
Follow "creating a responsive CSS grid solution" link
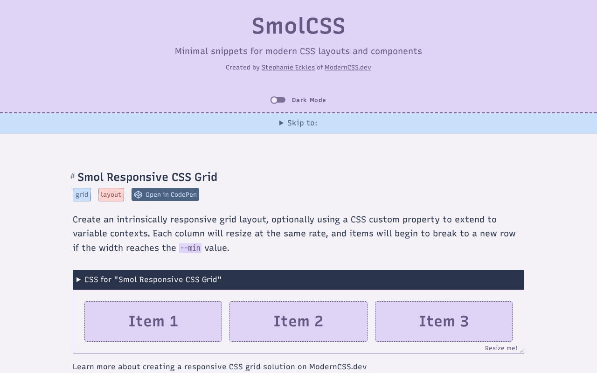(219, 367)
